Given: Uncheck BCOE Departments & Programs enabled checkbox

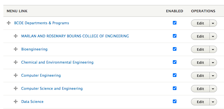Looking at the screenshot, I should point(175,23).
